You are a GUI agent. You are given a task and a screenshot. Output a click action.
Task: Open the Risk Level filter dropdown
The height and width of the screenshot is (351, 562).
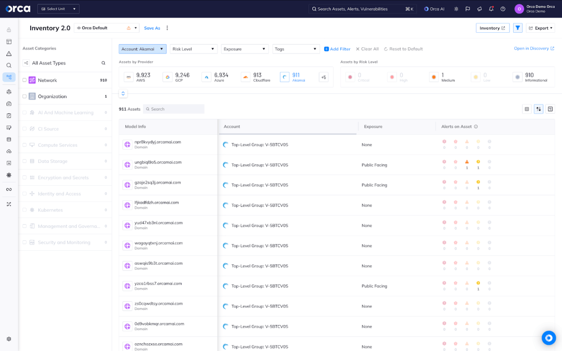pyautogui.click(x=193, y=48)
